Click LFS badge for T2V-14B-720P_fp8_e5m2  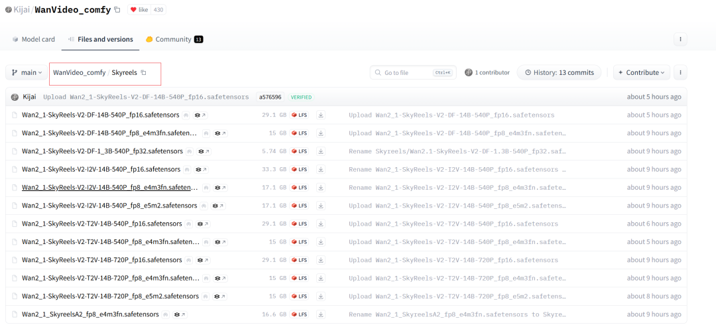point(299,297)
